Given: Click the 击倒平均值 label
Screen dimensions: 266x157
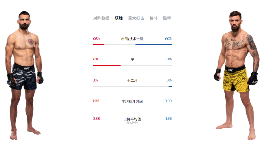Looking at the screenshot, I should (x=132, y=119).
